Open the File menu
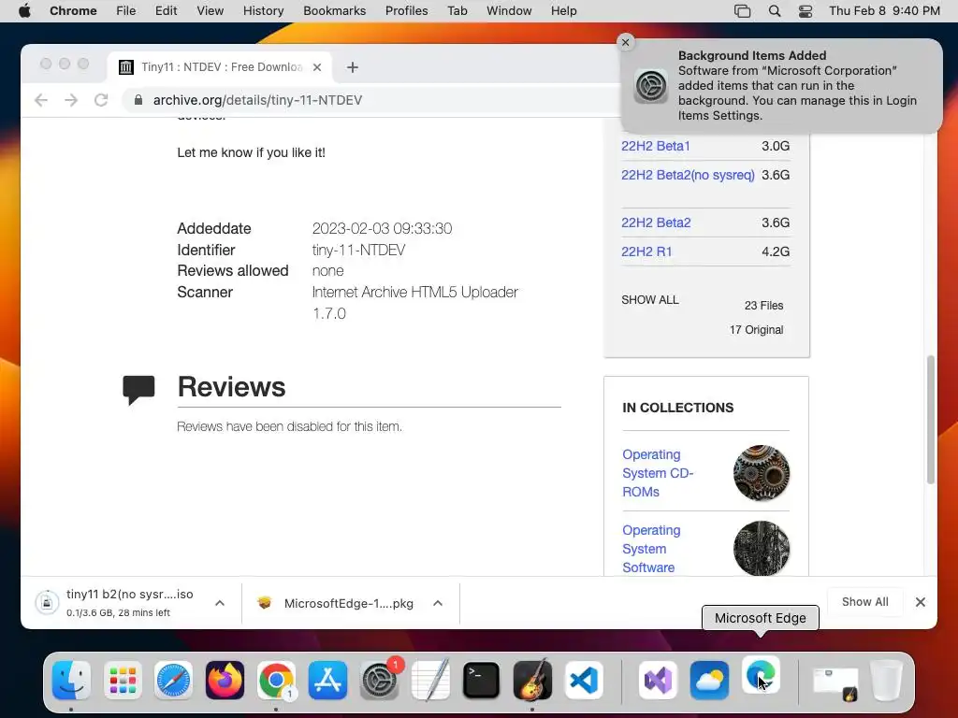 [126, 11]
